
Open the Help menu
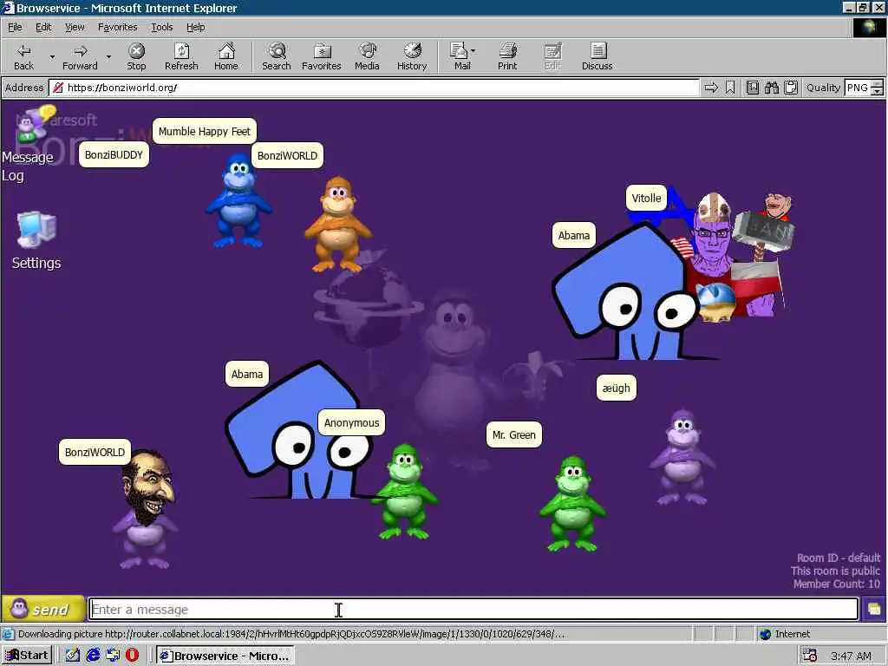(195, 27)
